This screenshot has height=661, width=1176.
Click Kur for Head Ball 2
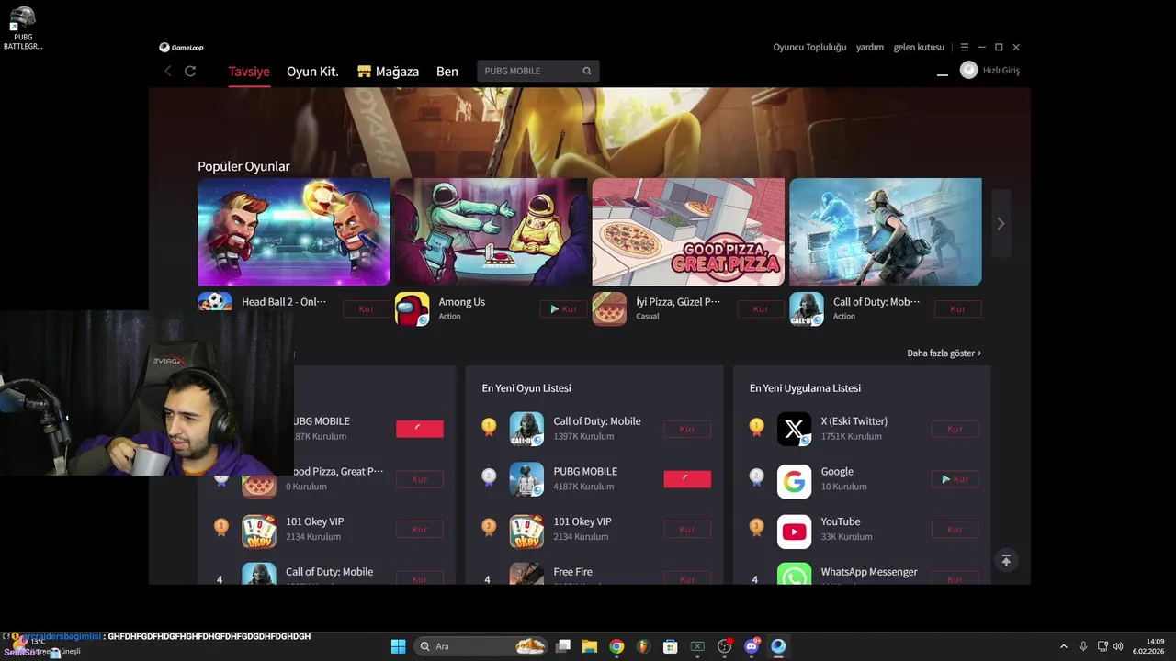[367, 309]
